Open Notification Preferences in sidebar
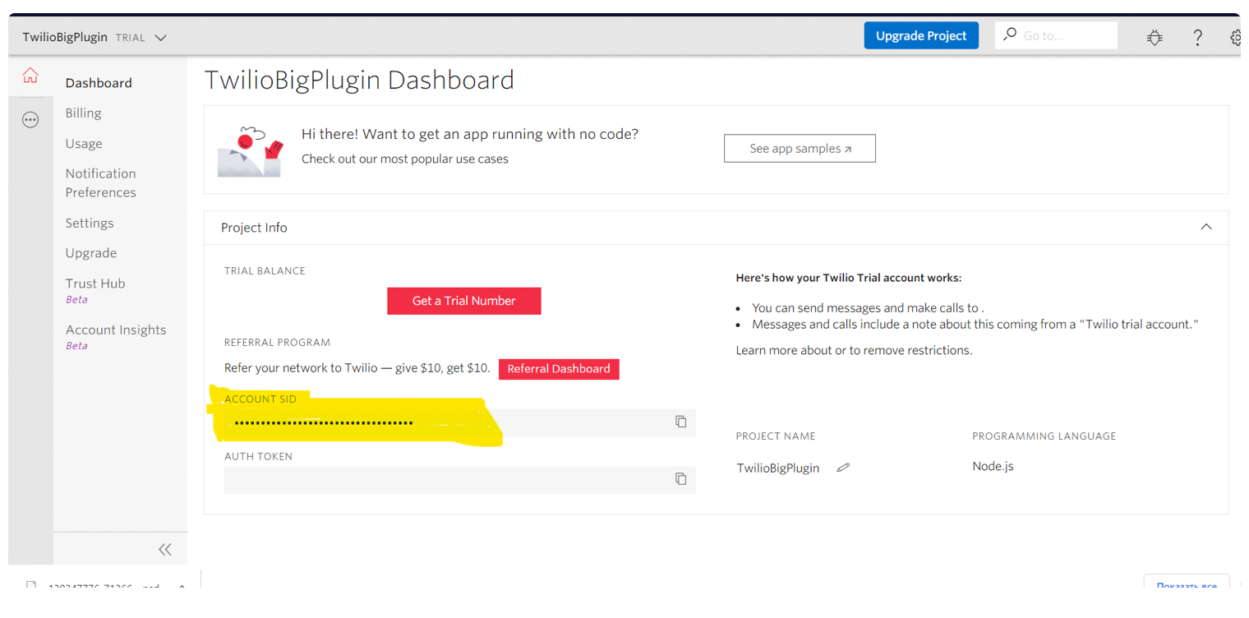This screenshot has width=1249, height=618. tap(100, 182)
